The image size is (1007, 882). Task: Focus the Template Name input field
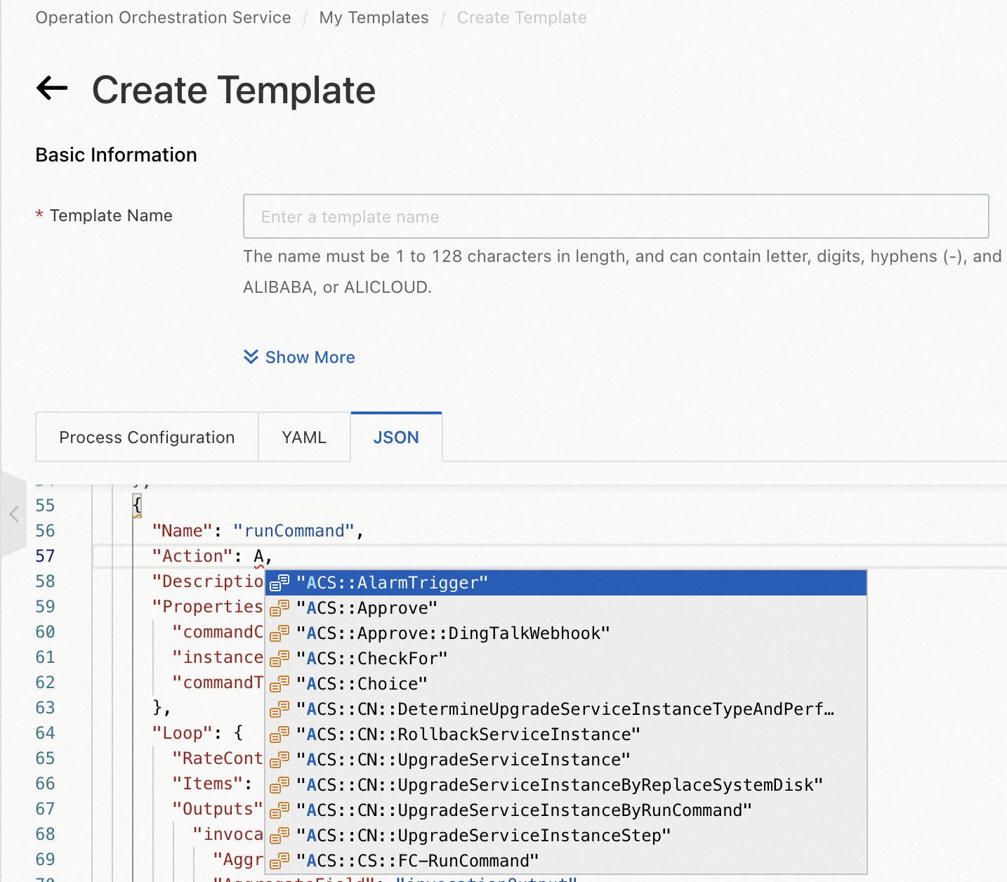click(616, 216)
